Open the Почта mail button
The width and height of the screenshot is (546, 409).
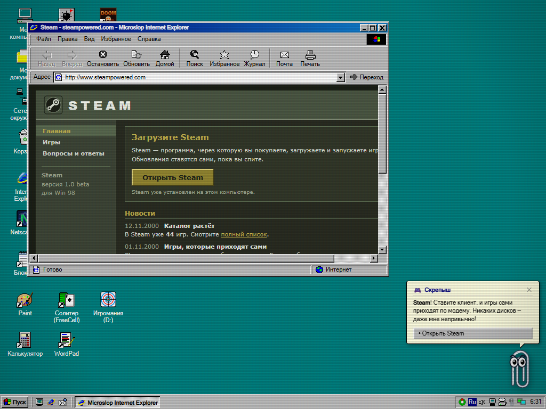[285, 59]
